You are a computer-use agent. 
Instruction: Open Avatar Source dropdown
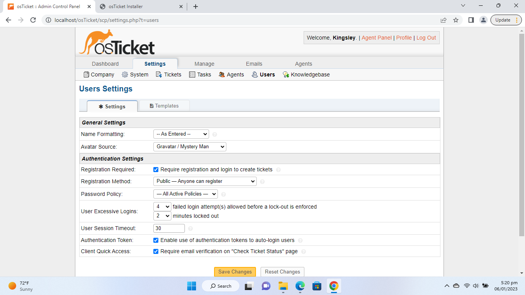[x=190, y=147]
